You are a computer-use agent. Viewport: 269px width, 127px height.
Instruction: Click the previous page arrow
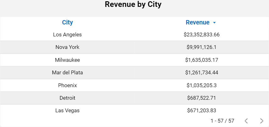click(x=246, y=121)
